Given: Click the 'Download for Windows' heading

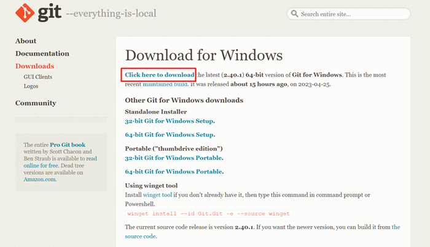Looking at the screenshot, I should pyautogui.click(x=204, y=55).
